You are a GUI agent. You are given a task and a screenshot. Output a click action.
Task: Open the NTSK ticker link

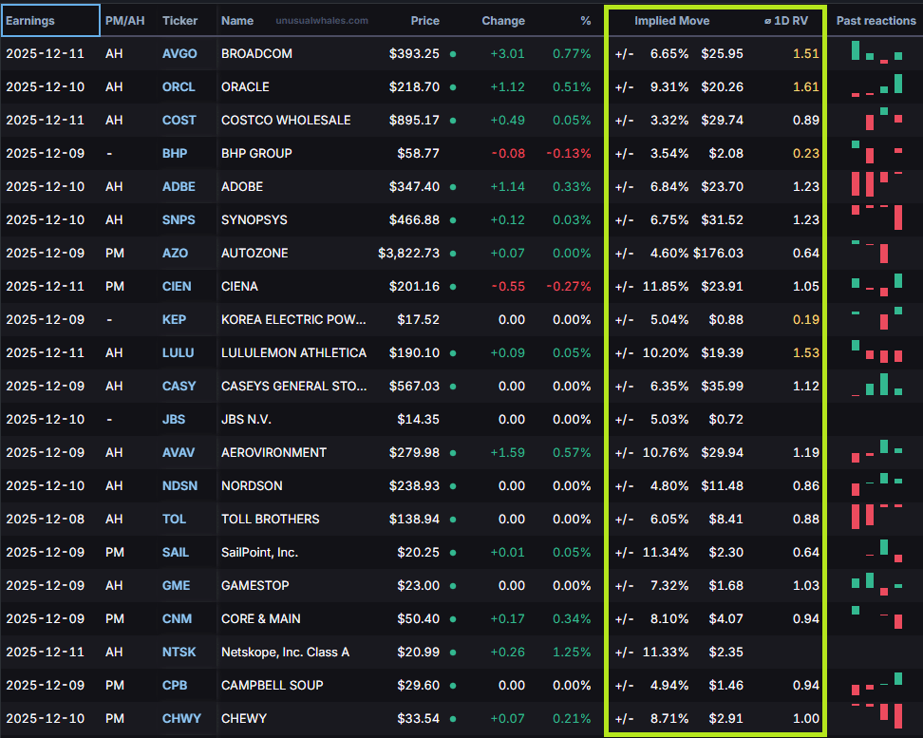click(179, 652)
